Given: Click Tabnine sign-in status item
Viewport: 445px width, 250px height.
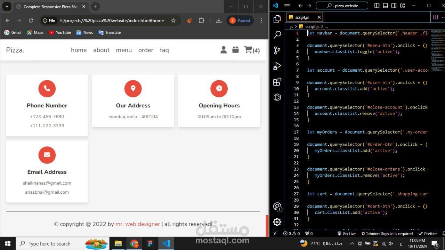Looking at the screenshot, I should tap(387, 234).
